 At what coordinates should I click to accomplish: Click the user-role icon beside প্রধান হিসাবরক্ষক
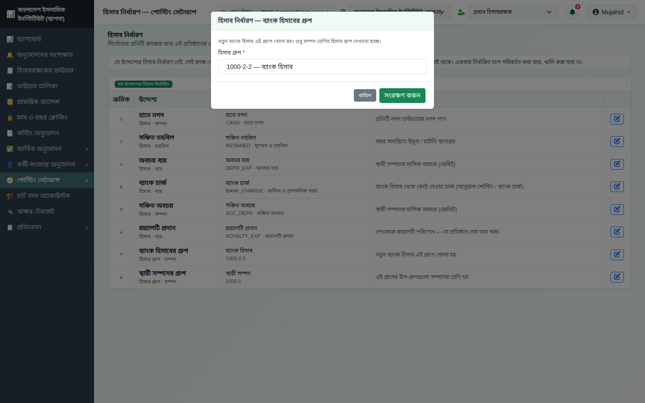(x=461, y=12)
